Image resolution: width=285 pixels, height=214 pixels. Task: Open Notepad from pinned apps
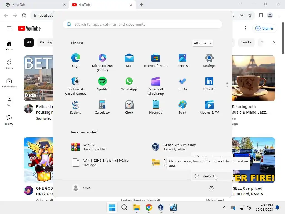point(156,107)
